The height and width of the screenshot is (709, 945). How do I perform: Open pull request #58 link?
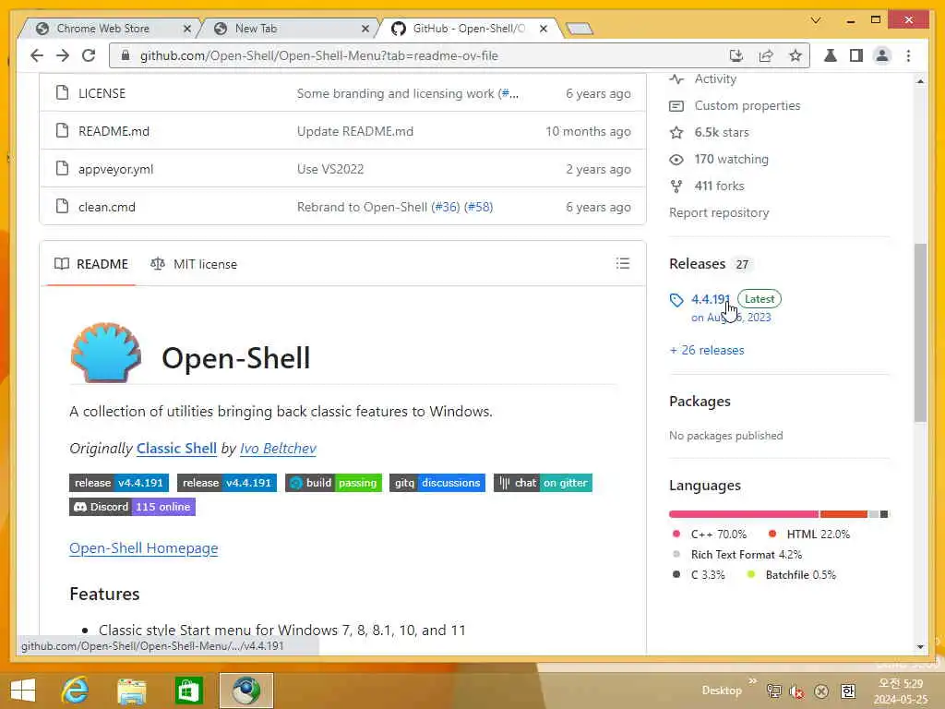click(479, 207)
